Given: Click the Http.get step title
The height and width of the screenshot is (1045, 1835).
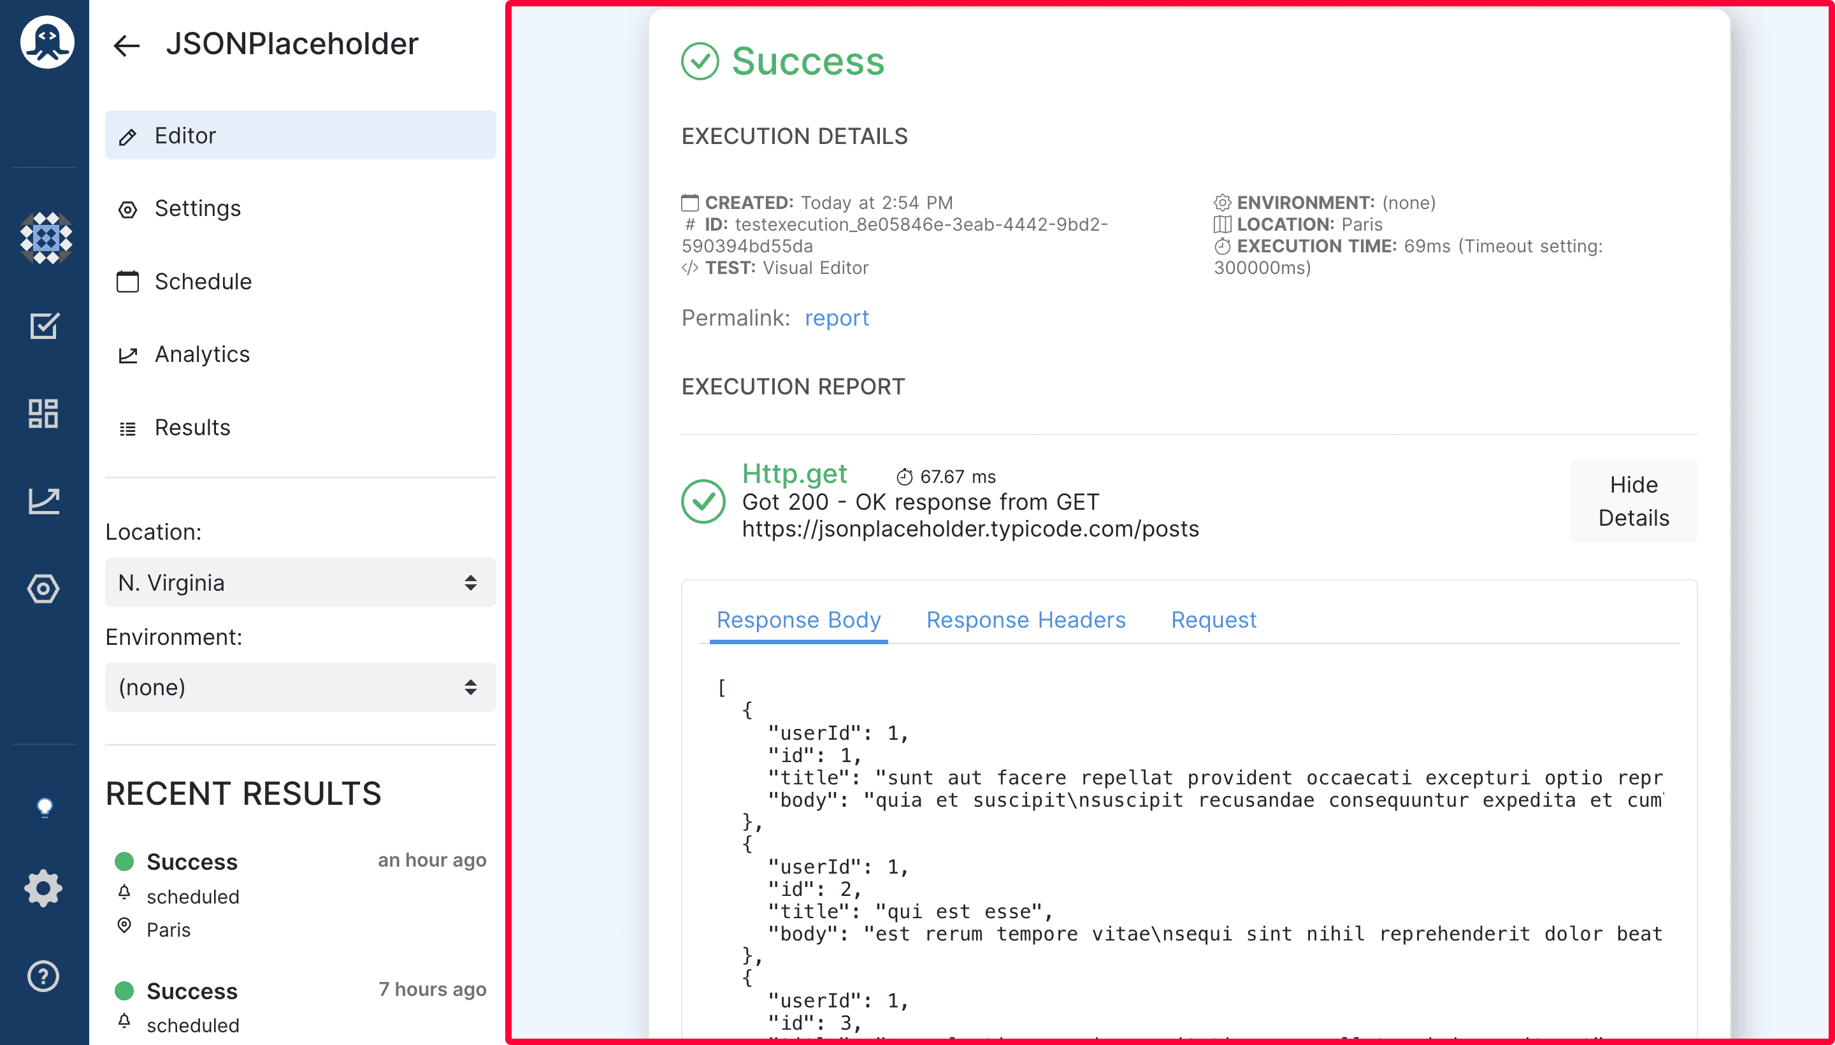Looking at the screenshot, I should 795,473.
